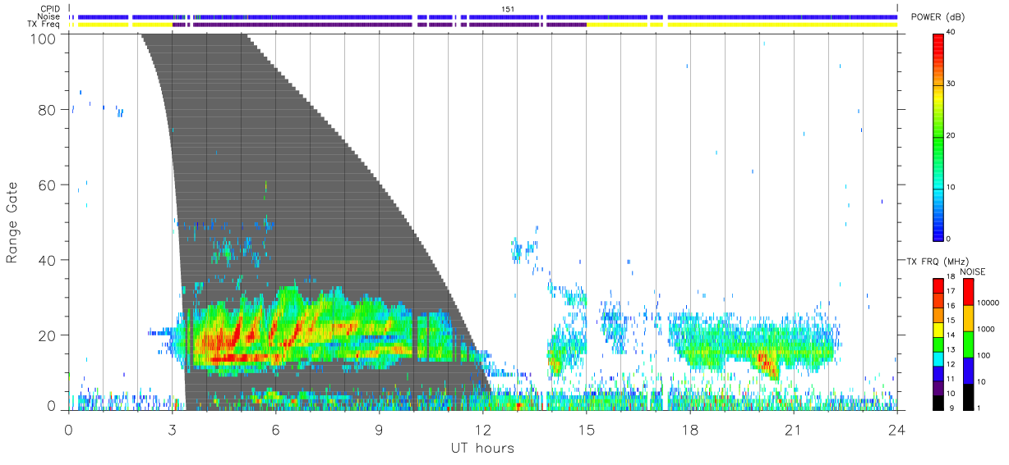The height and width of the screenshot is (465, 1009).
Task: Click the 'Noise' row label at top left
Action: [x=50, y=16]
